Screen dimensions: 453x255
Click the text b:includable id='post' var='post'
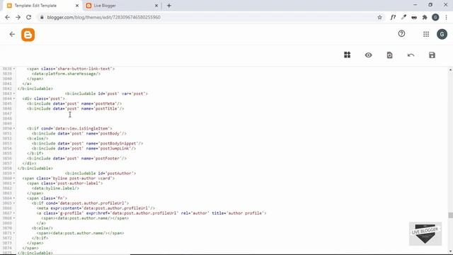(106, 93)
